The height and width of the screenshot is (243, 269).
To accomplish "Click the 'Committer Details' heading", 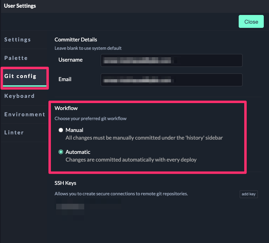I will pos(76,40).
